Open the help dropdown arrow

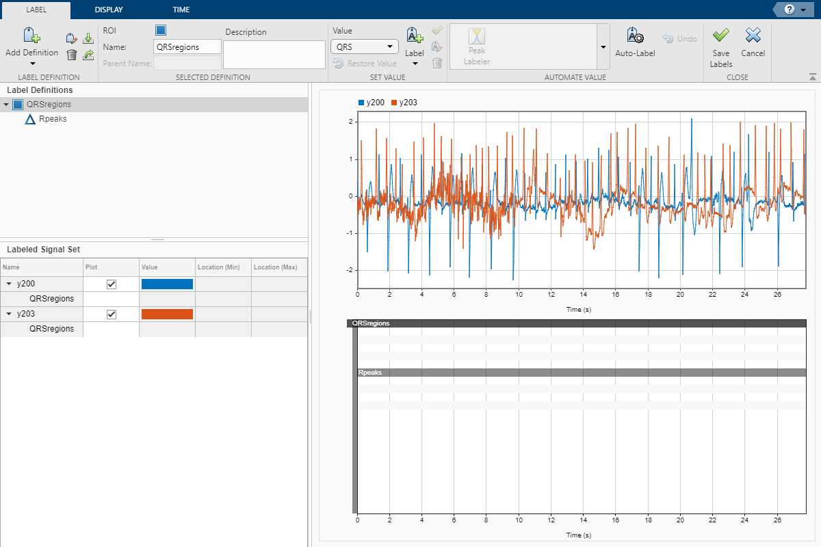803,10
